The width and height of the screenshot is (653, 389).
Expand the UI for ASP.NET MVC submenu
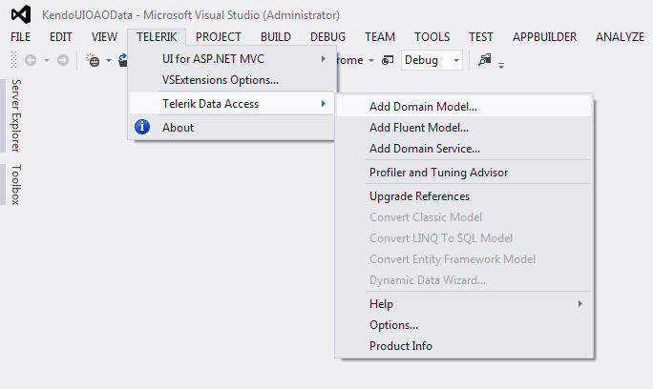point(232,59)
